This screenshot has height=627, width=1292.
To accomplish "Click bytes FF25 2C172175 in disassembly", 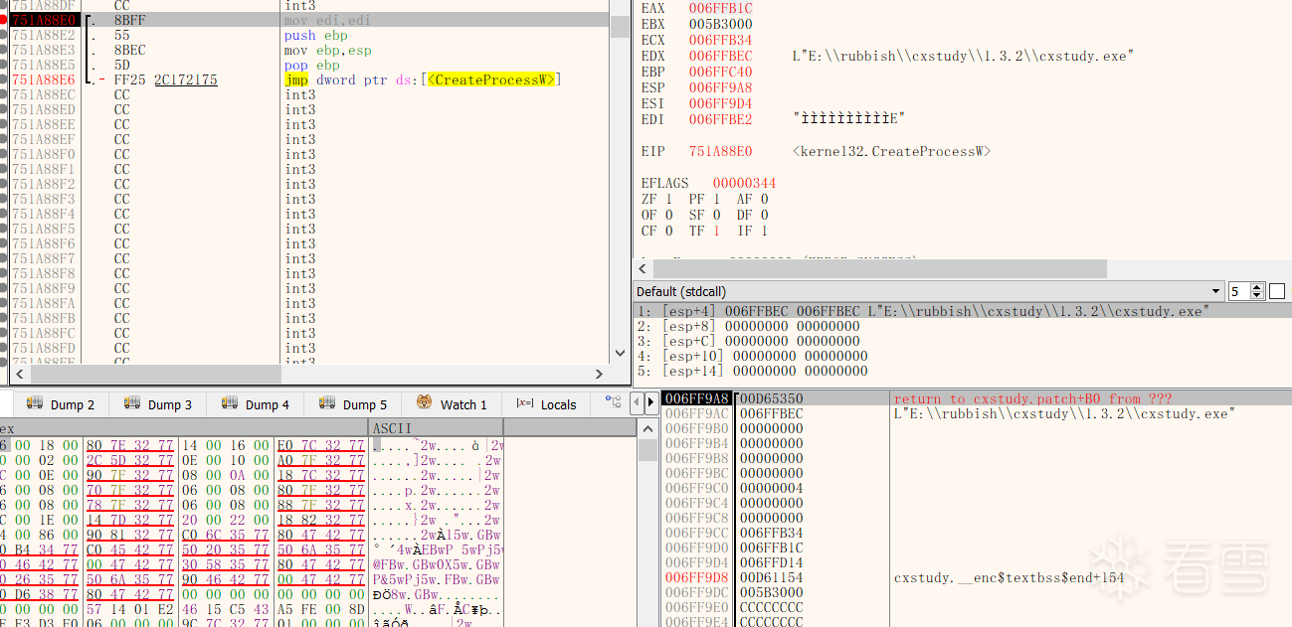I will tap(166, 79).
